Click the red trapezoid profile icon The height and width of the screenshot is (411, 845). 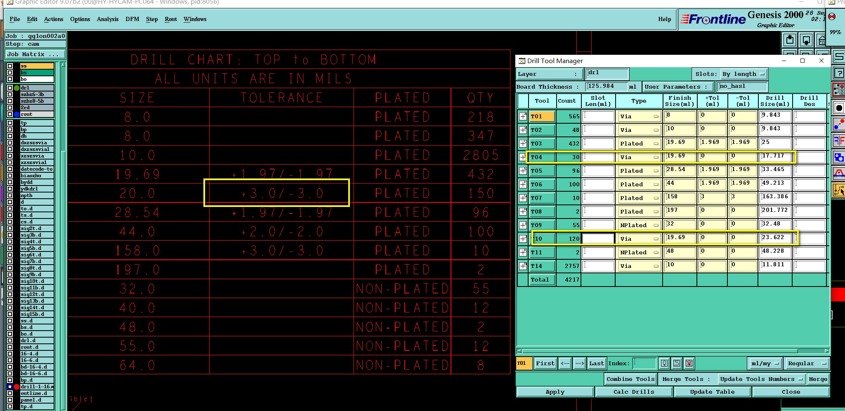pos(839,174)
